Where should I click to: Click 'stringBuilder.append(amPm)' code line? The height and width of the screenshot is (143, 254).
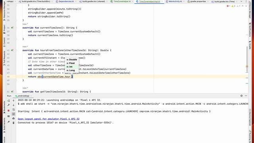46,13
